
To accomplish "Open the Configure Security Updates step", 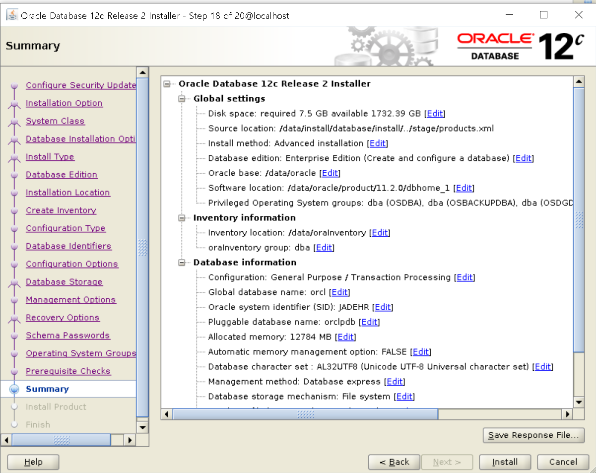I will (81, 85).
